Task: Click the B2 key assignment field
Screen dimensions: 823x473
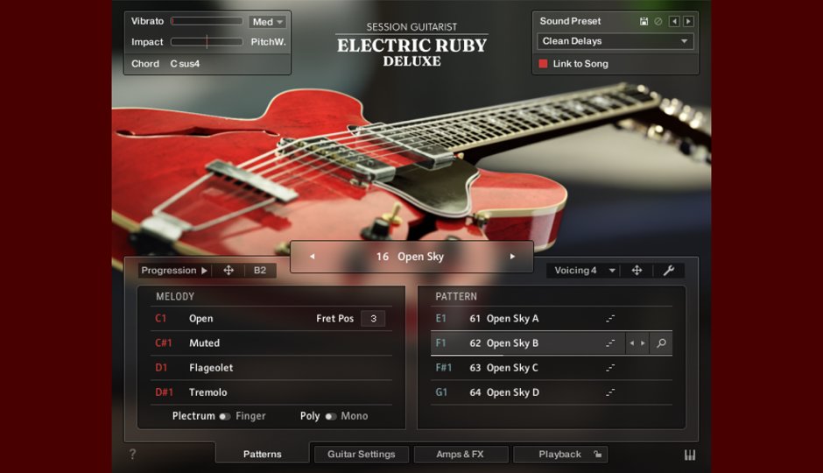Action: (260, 271)
